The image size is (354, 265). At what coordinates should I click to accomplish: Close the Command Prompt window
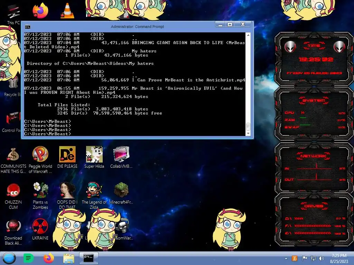point(243,24)
